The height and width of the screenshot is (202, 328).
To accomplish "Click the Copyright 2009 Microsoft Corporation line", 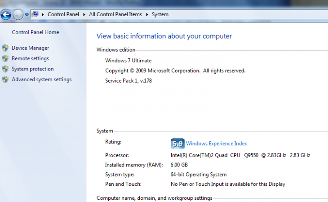I will (175, 71).
